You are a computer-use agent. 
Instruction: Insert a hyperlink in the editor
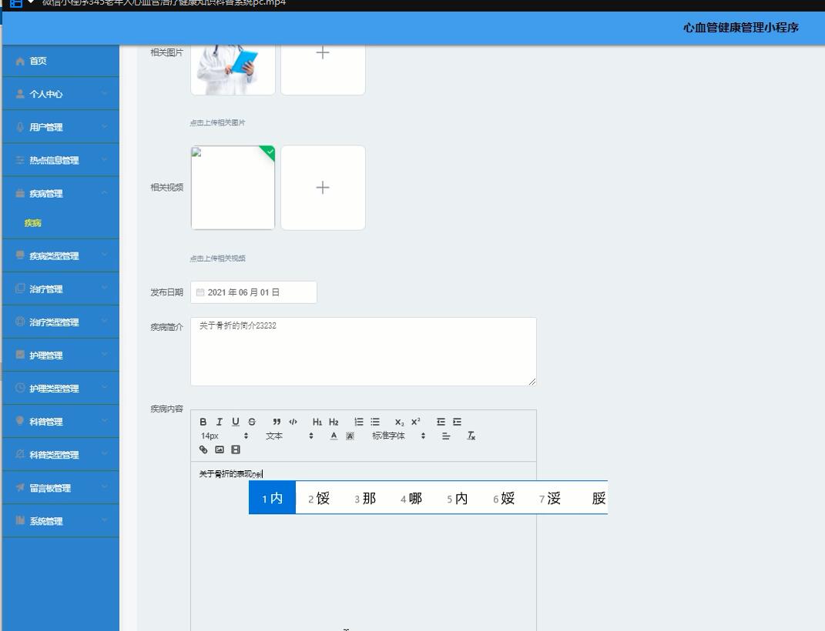[203, 449]
